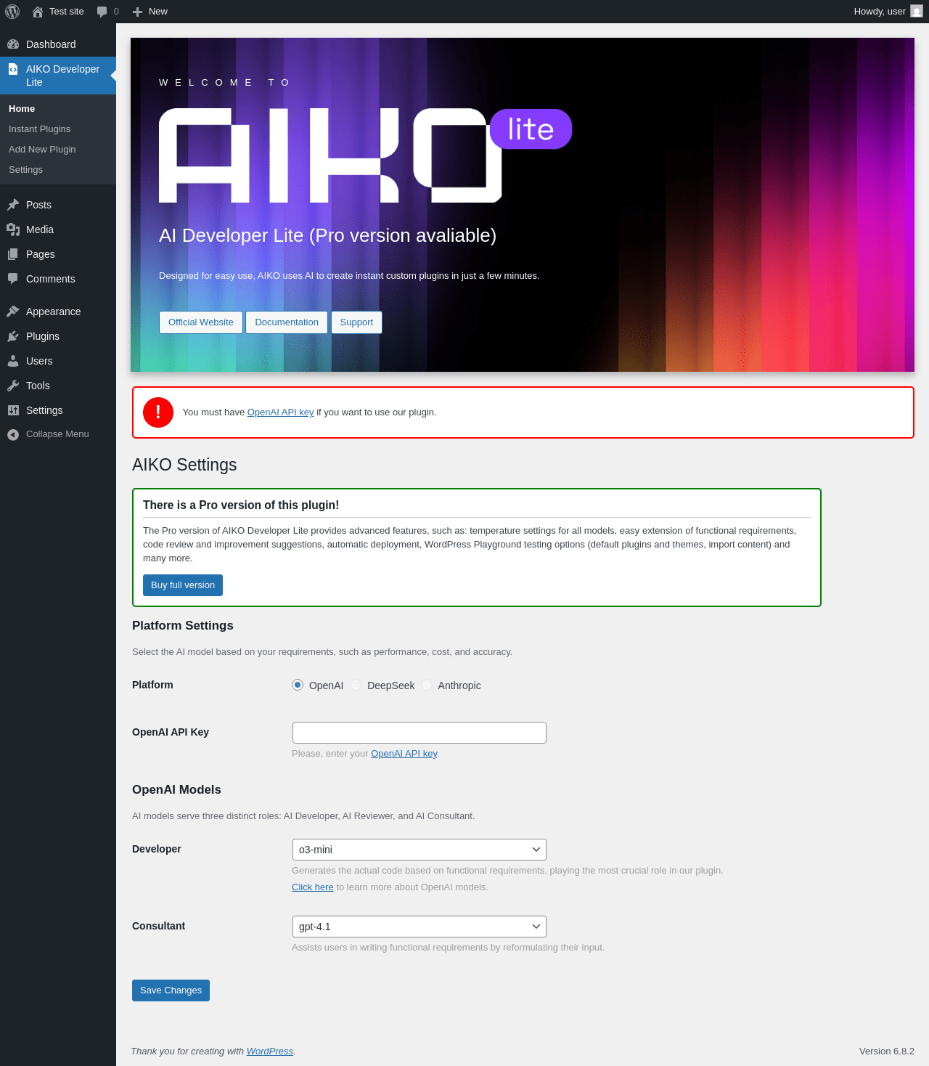Open Add New Plugin submenu item
929x1066 pixels.
[58, 150]
